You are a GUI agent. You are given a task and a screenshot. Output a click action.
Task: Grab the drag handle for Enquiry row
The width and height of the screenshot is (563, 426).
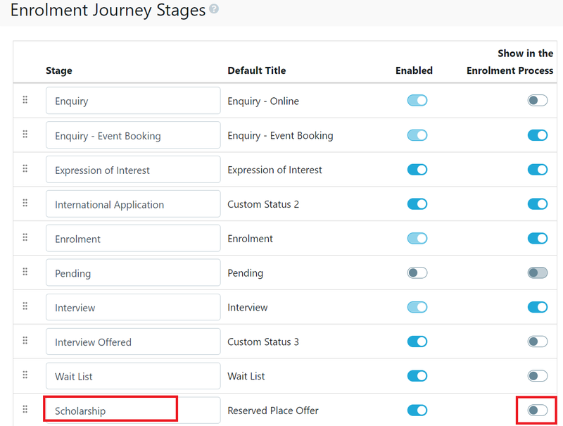click(25, 100)
